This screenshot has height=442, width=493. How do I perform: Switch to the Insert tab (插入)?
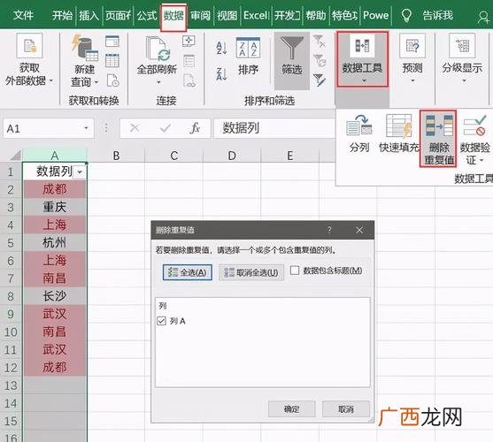click(x=89, y=15)
